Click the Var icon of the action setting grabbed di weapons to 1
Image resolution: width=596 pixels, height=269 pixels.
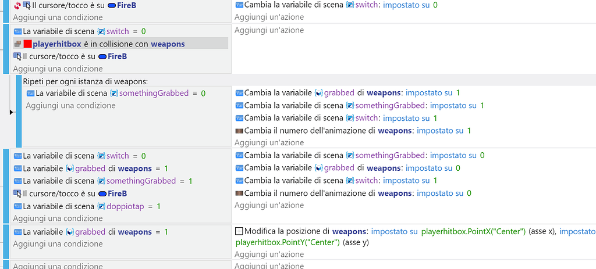pos(239,93)
